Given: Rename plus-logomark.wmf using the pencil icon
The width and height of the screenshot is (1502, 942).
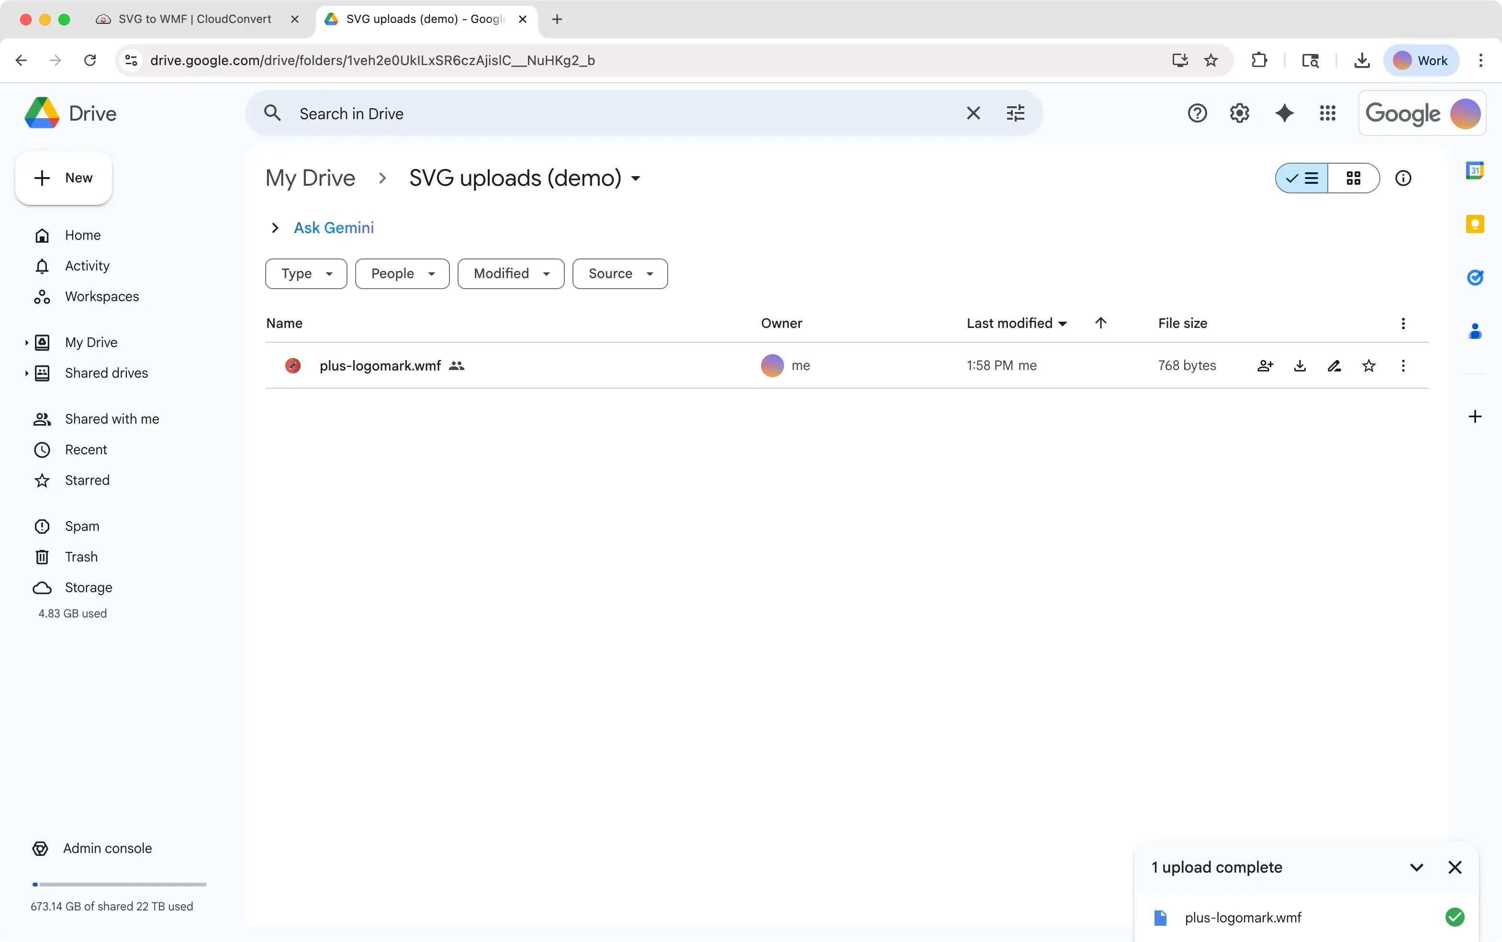Looking at the screenshot, I should click(1334, 366).
